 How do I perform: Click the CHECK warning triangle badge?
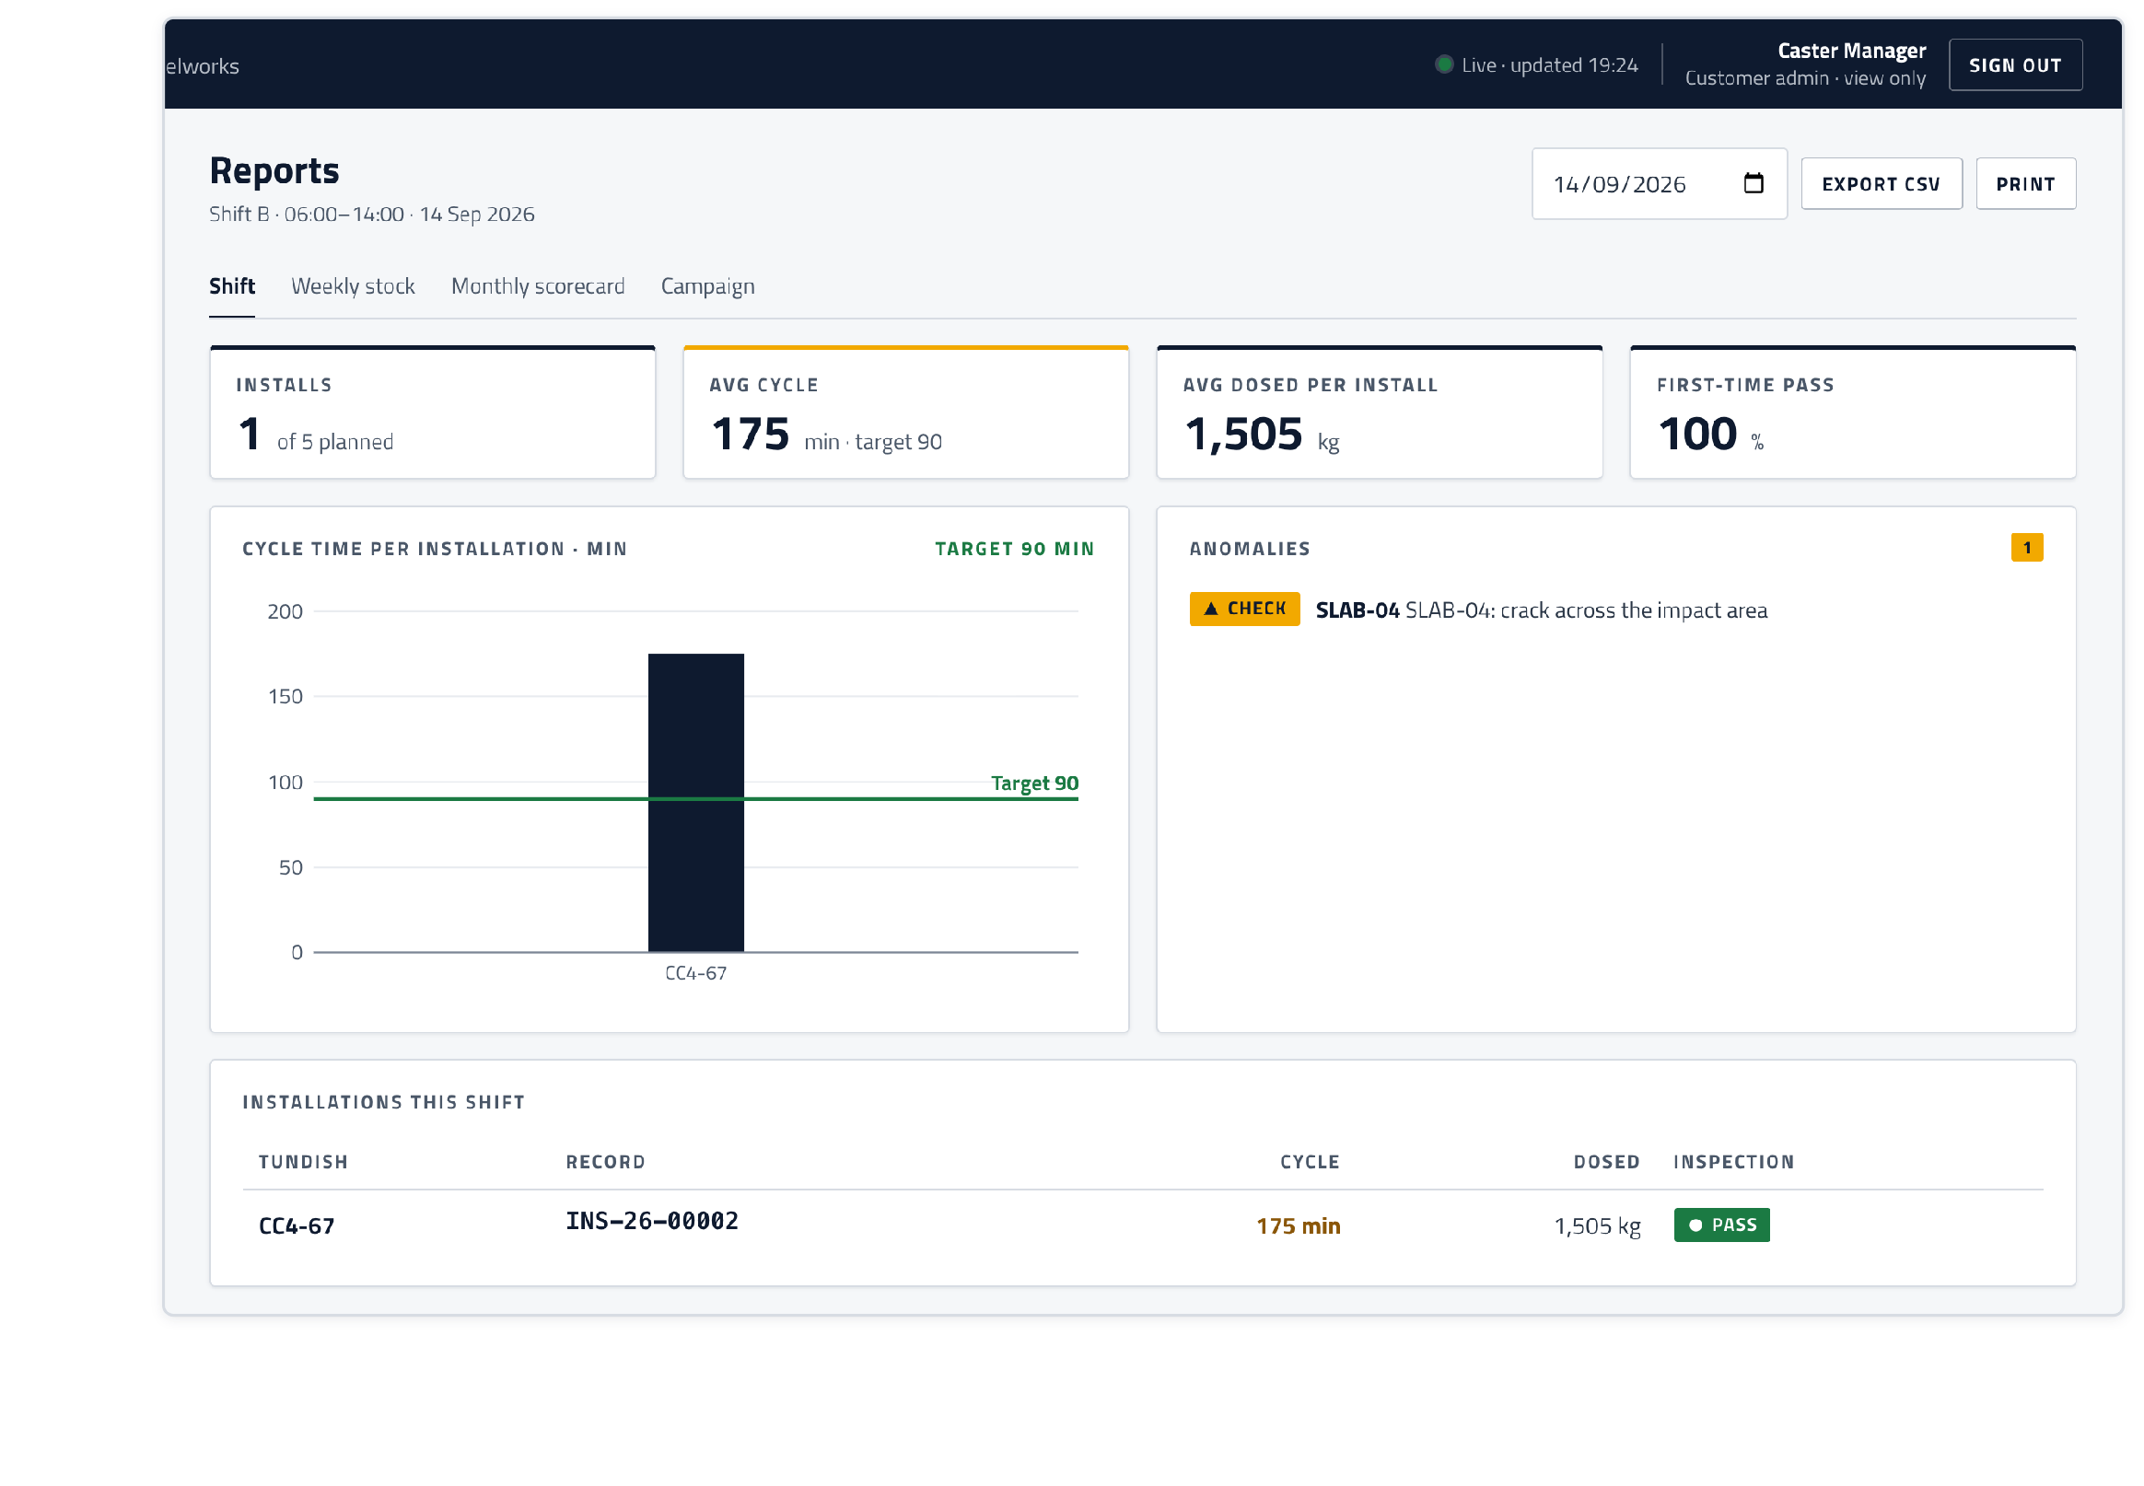pos(1243,609)
